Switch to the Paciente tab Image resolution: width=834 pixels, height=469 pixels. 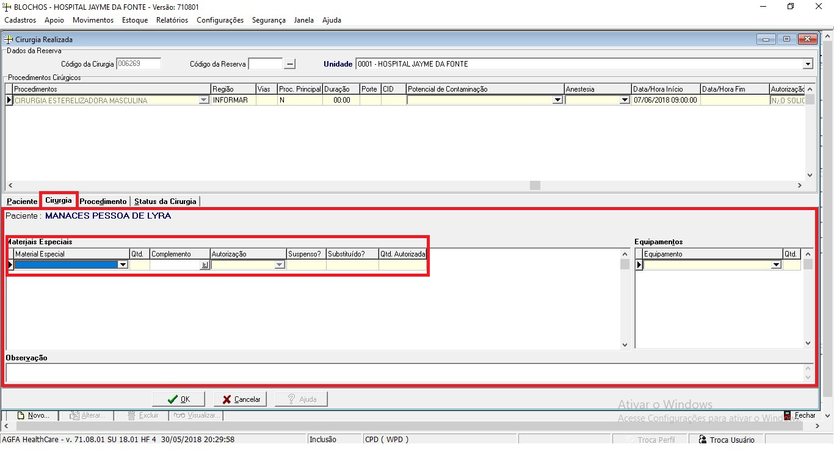point(22,202)
